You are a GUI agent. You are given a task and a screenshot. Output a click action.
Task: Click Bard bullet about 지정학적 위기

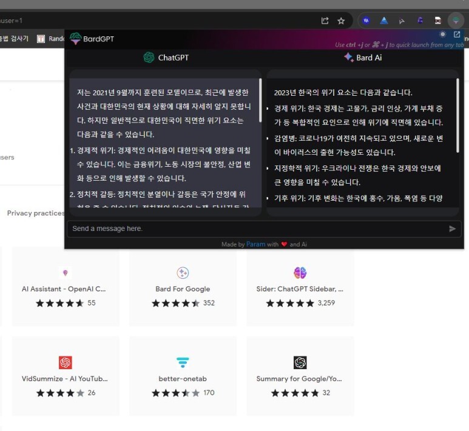(357, 175)
